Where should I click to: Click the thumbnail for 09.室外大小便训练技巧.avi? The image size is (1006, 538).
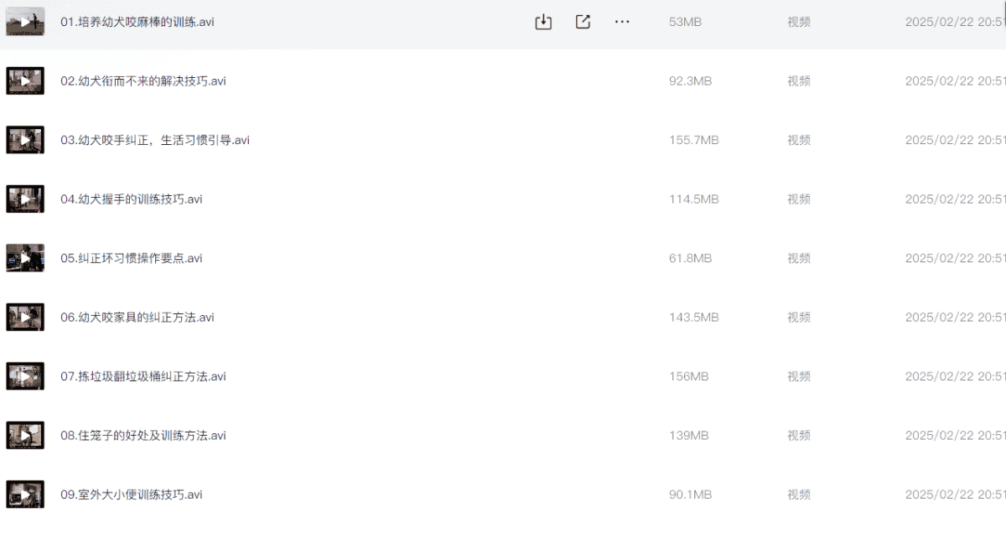tap(25, 494)
